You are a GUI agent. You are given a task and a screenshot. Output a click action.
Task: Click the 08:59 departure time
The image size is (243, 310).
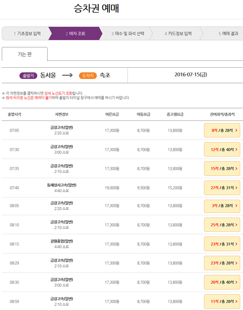tap(14, 301)
